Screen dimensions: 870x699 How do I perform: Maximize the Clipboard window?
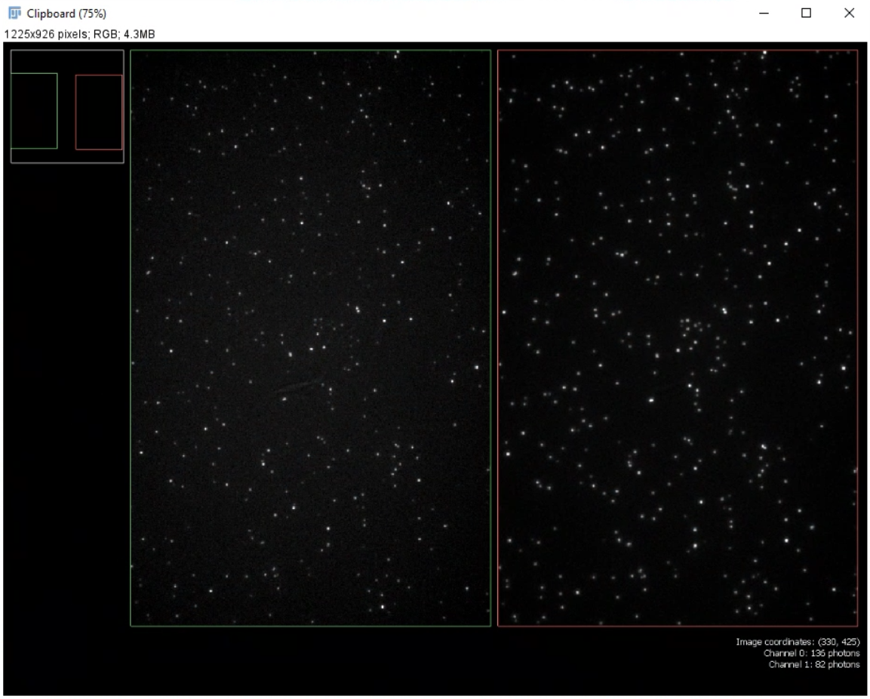(x=806, y=13)
